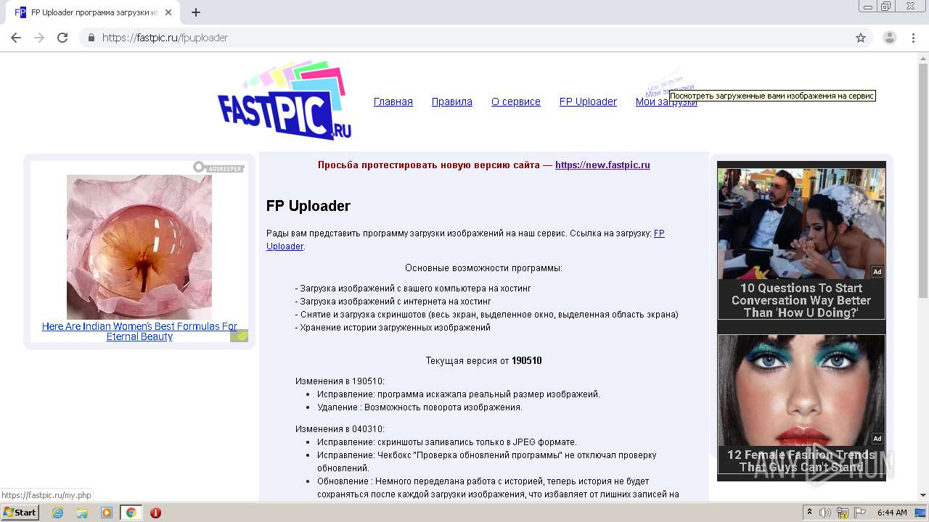This screenshot has width=929, height=522.
Task: Click Action Center flag tray icon
Action: coord(860,513)
